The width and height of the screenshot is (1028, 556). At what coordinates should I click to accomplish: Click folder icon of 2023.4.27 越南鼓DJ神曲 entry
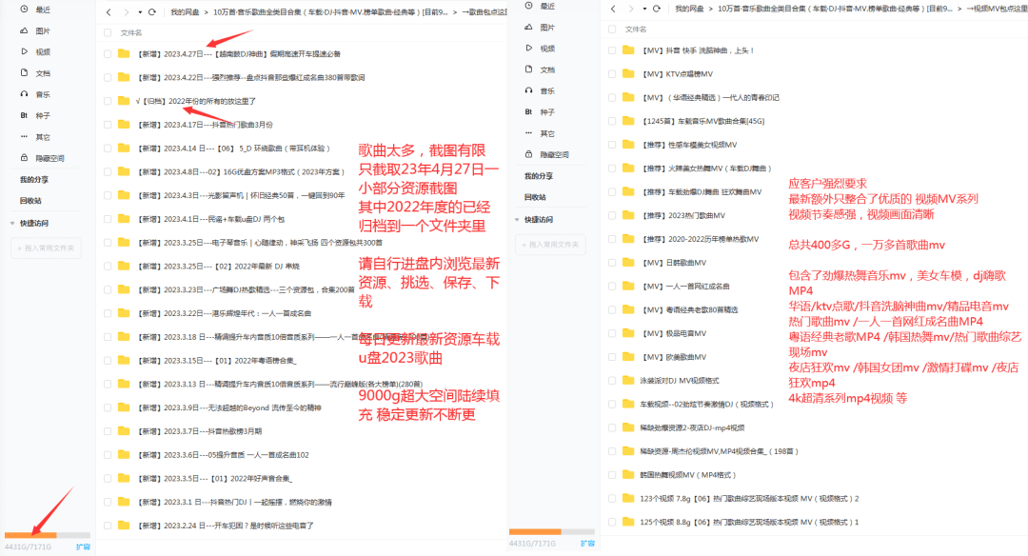(124, 54)
